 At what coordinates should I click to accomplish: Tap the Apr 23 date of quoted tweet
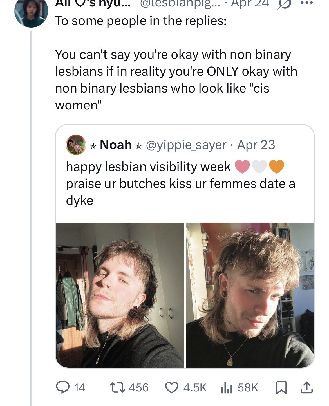tap(256, 145)
